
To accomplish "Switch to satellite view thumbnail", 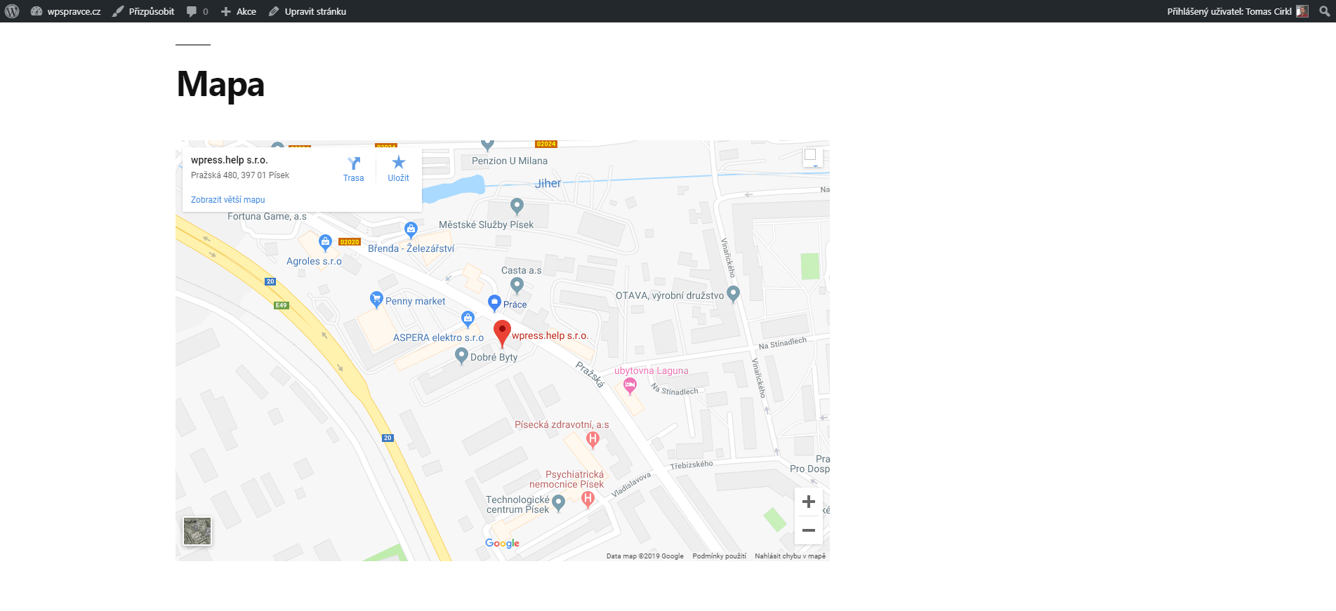I will 197,531.
